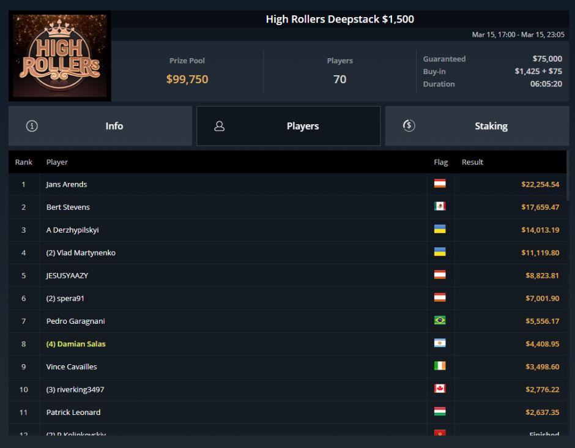Click the $14,013.19 result

(x=540, y=230)
